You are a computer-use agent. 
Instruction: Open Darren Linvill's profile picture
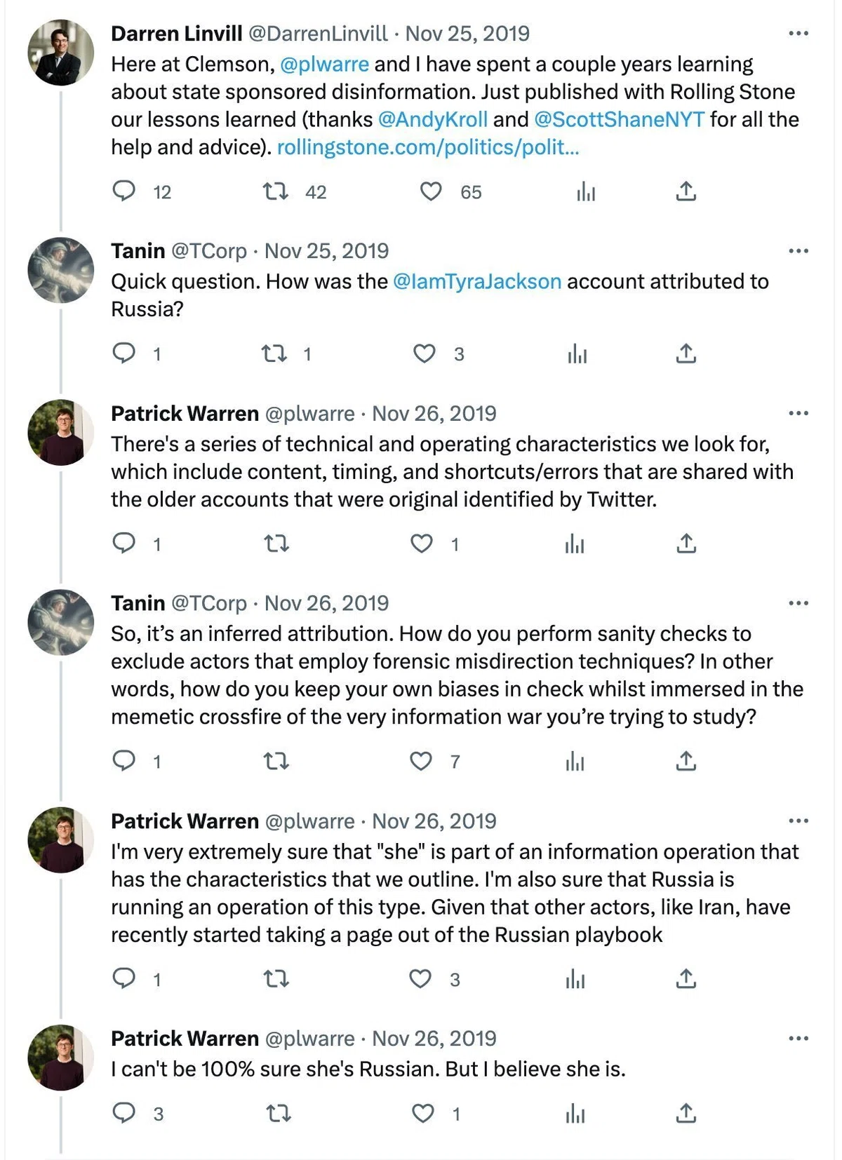tap(60, 53)
